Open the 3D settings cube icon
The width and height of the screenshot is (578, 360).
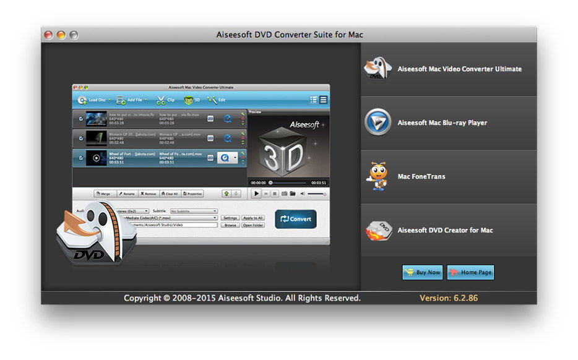coord(189,100)
